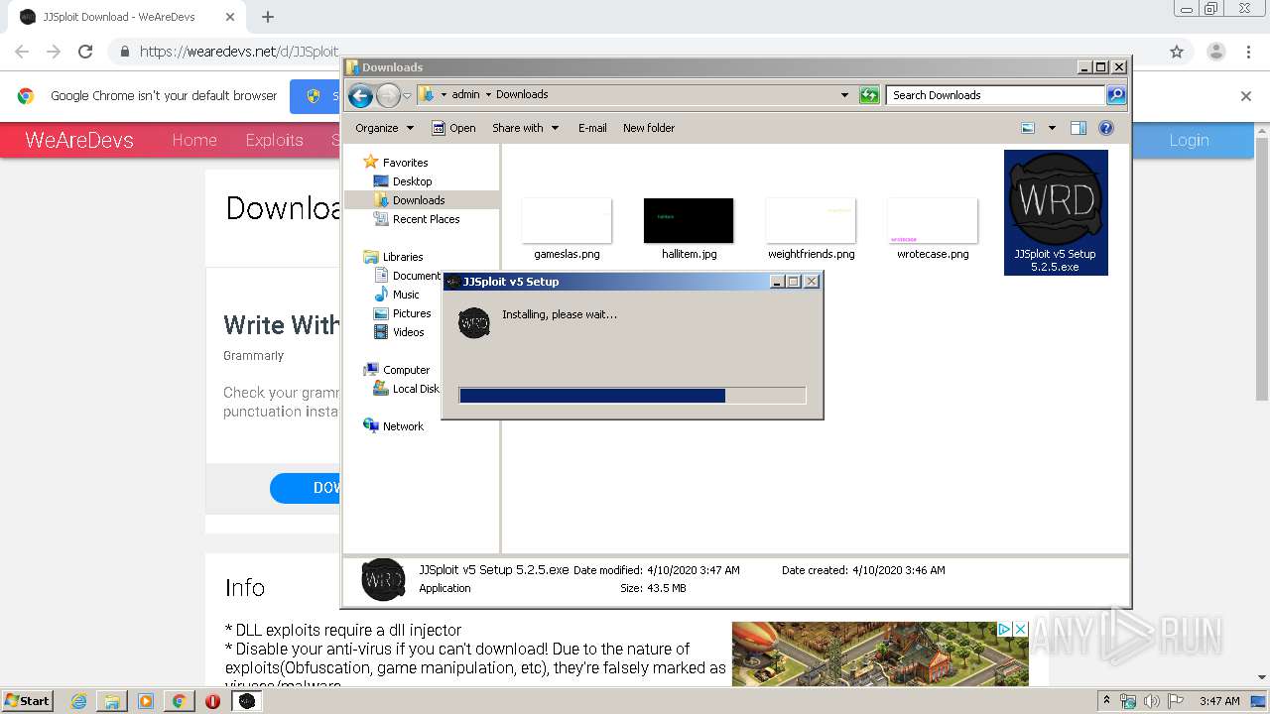Toggle the preview pane icon
The width and height of the screenshot is (1270, 714).
1079,128
